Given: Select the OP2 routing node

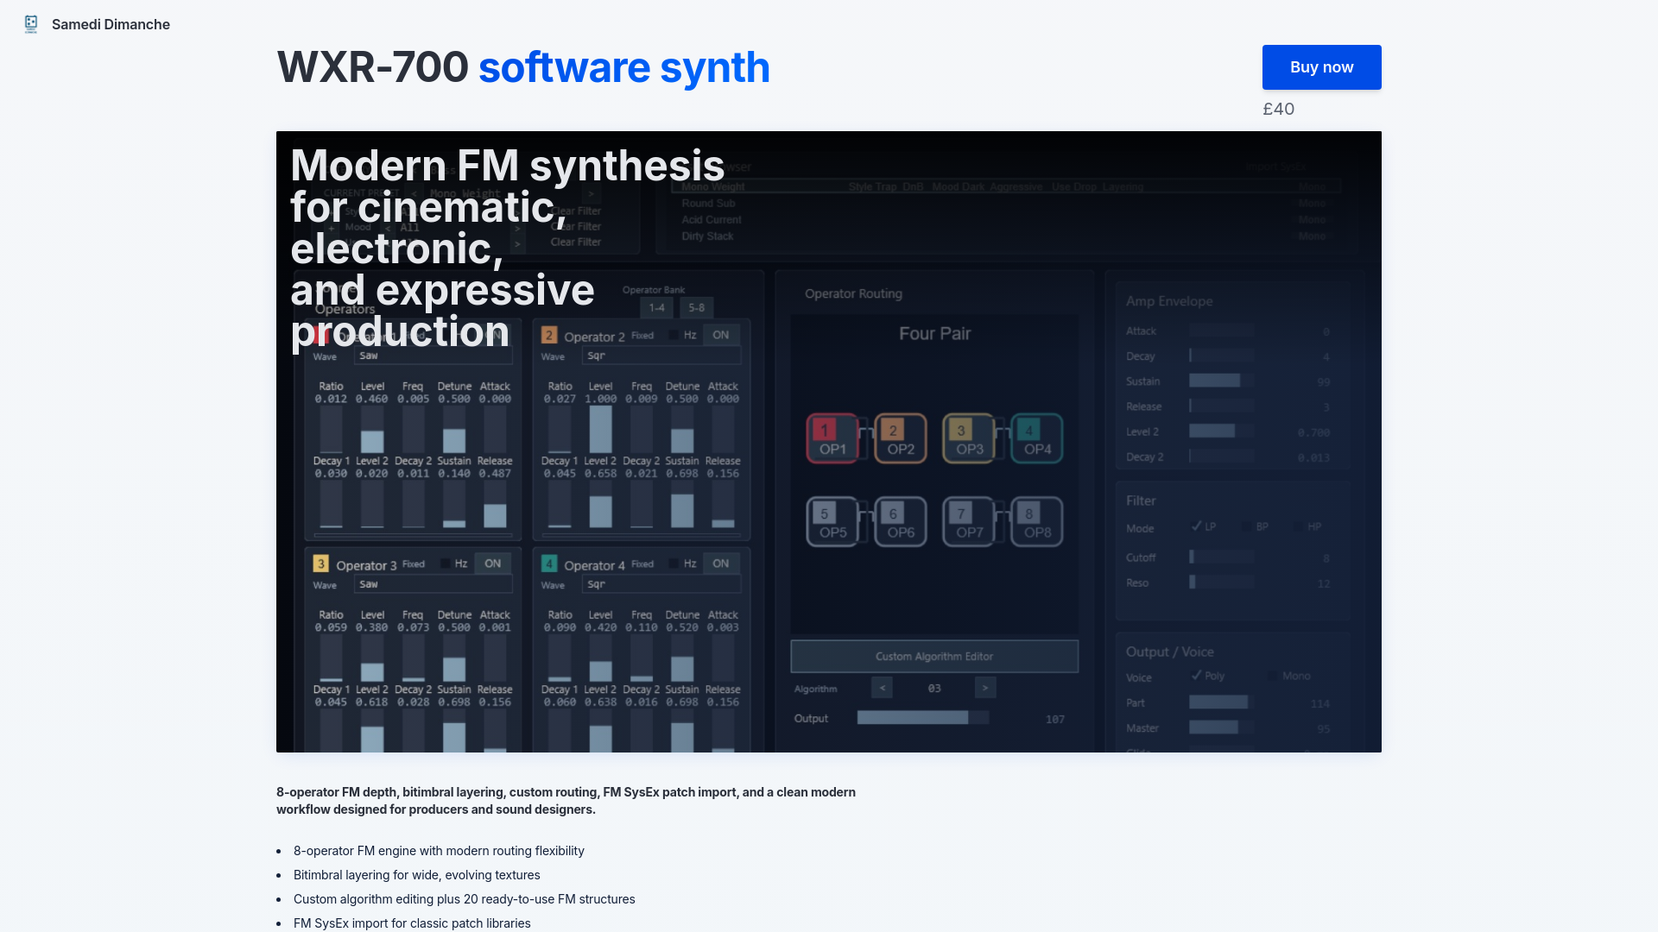Looking at the screenshot, I should 900,438.
